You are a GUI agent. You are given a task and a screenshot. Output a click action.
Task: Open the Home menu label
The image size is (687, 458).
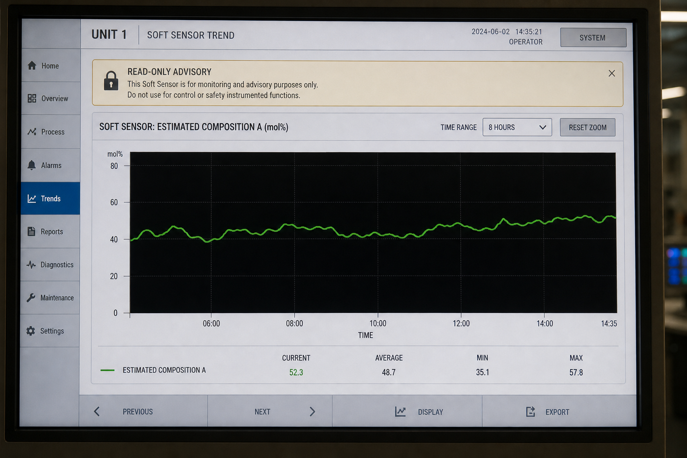[50, 66]
